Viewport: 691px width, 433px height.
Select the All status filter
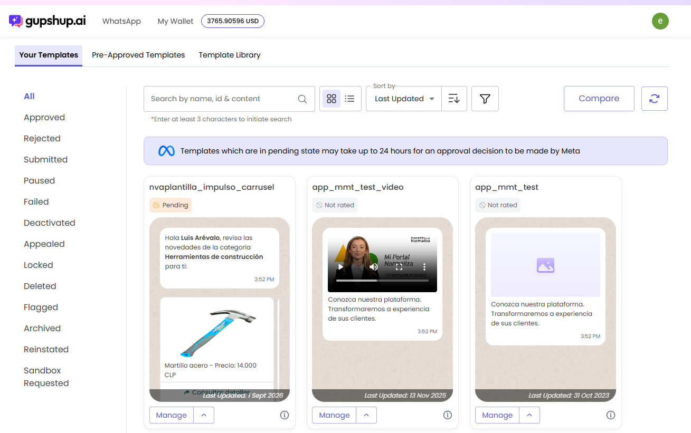tap(30, 96)
